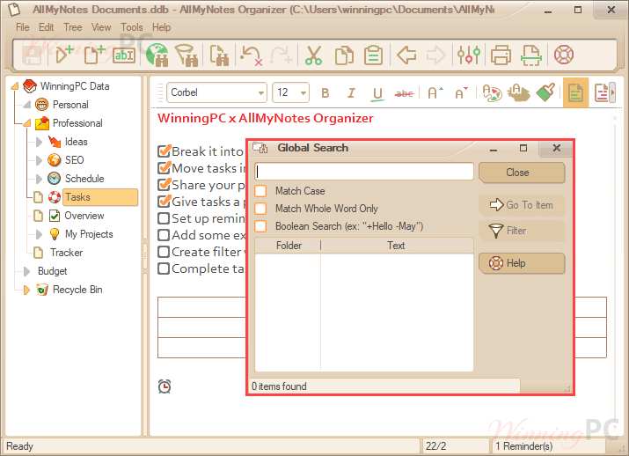Expand the Schedule tree node arrow
The width and height of the screenshot is (629, 456).
tap(39, 179)
